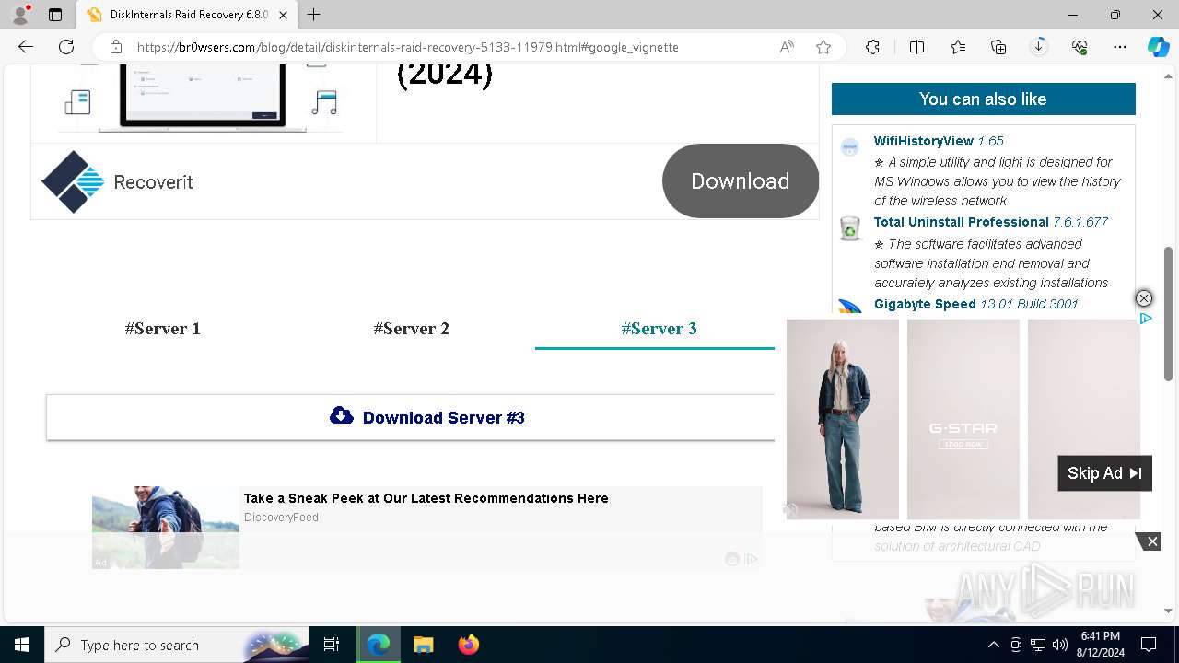The width and height of the screenshot is (1179, 663).
Task: Switch to the #Server 2 tab
Action: point(411,329)
